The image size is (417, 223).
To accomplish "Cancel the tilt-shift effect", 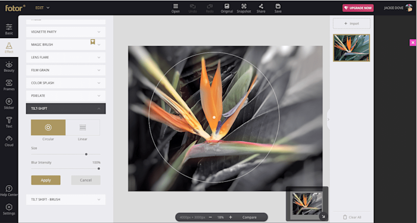I will [86, 180].
